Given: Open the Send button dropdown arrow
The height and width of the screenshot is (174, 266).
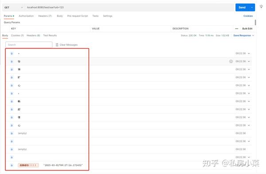Looking at the screenshot, I should [252, 8].
